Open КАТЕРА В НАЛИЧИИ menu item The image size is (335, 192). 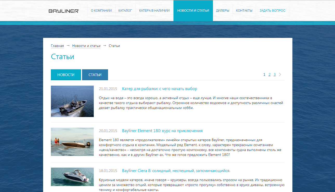tap(154, 11)
